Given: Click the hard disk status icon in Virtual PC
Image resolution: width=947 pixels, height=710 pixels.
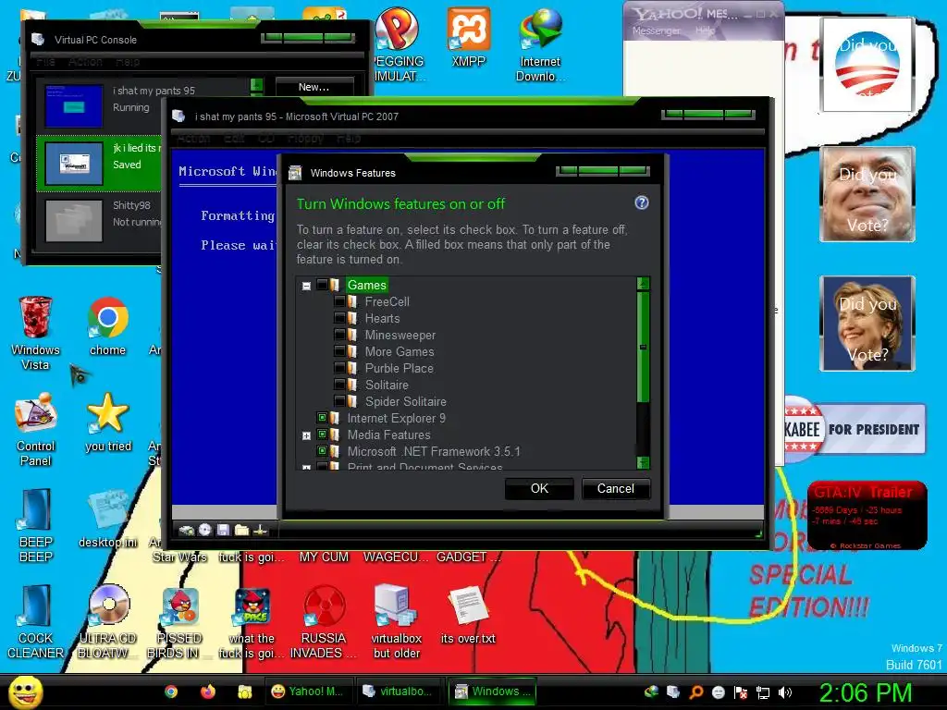Looking at the screenshot, I should click(x=187, y=530).
